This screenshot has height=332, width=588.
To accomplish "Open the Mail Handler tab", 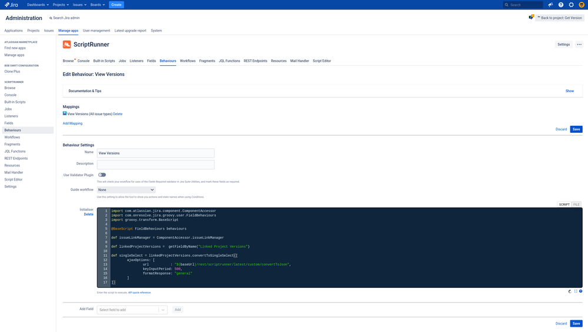I will tap(300, 61).
